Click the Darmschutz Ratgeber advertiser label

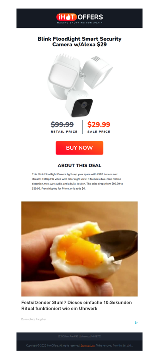coord(34,319)
